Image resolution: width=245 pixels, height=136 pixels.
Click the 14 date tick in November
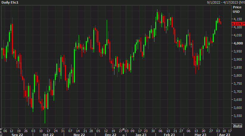78,131
